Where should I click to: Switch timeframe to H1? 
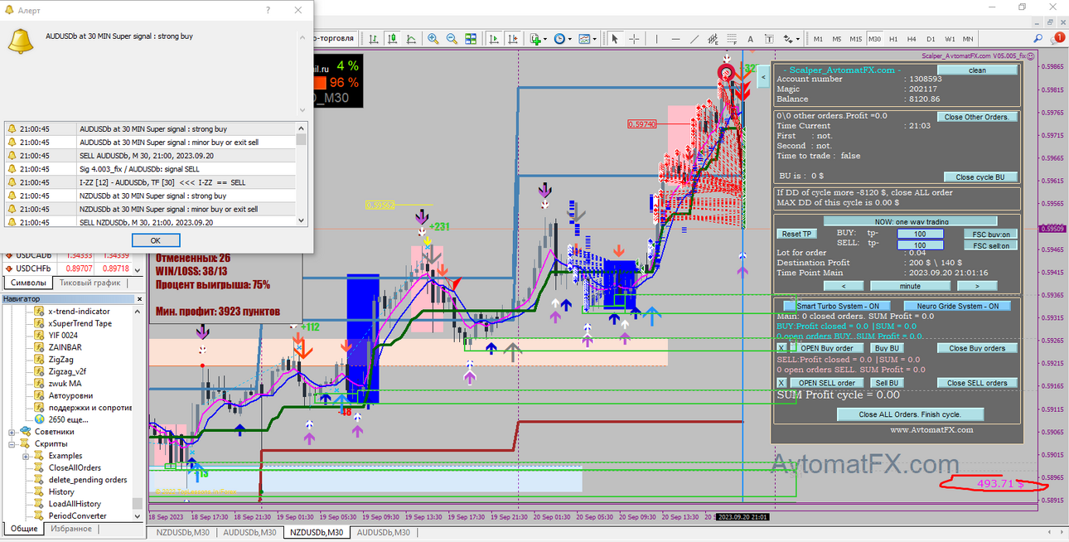coord(893,38)
